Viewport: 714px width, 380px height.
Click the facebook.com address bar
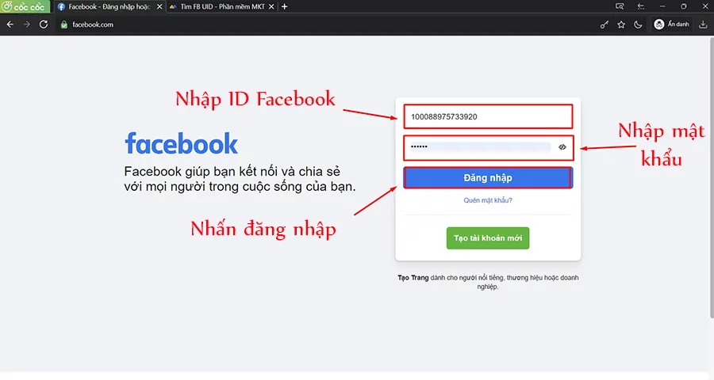[325, 25]
